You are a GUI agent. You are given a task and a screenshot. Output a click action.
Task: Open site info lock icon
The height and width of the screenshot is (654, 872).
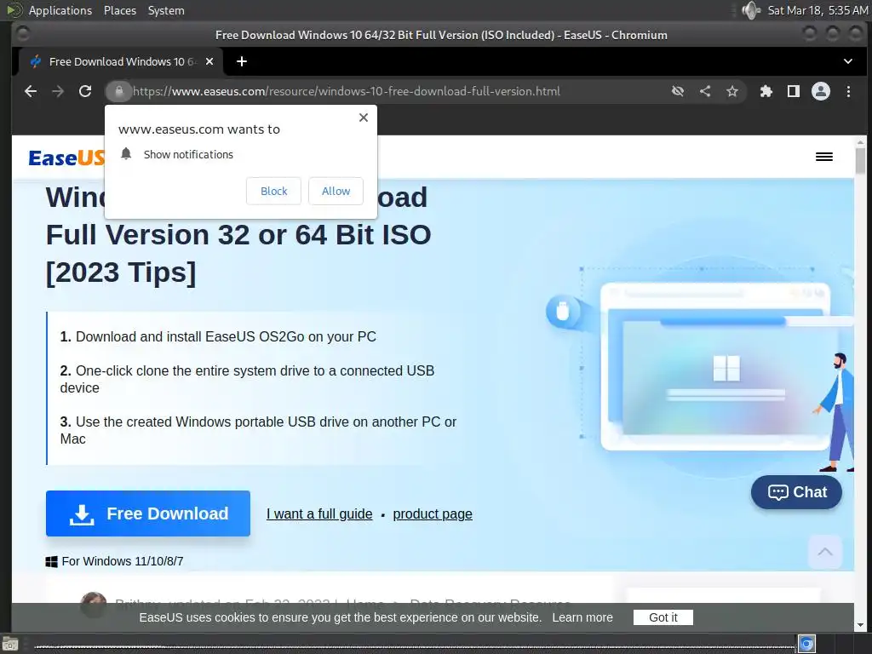118,91
